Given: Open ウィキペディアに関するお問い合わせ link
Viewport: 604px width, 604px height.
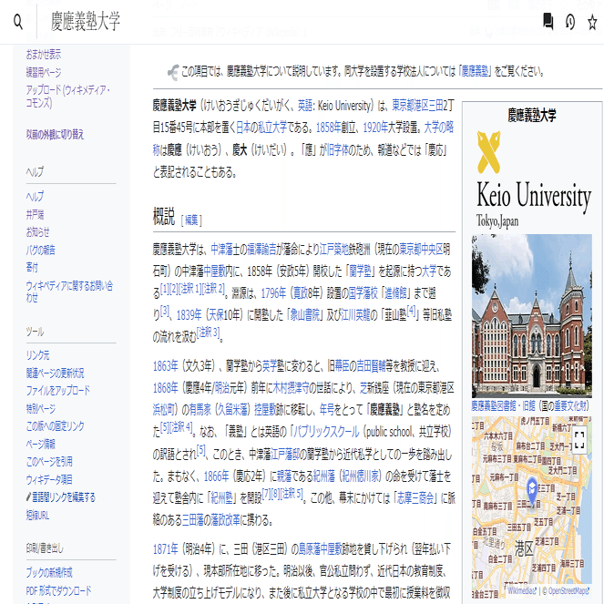Looking at the screenshot, I should pos(69,292).
